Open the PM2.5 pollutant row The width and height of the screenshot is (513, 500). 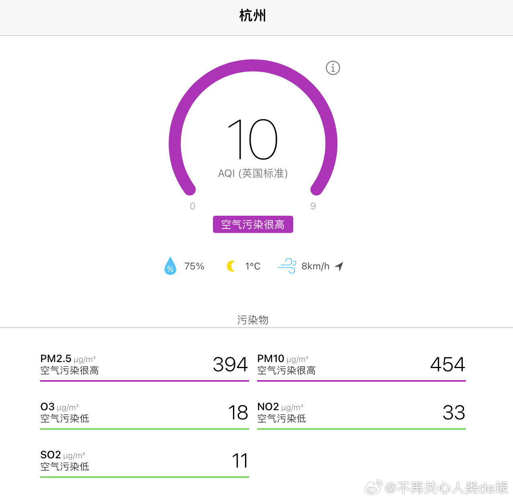tap(144, 365)
